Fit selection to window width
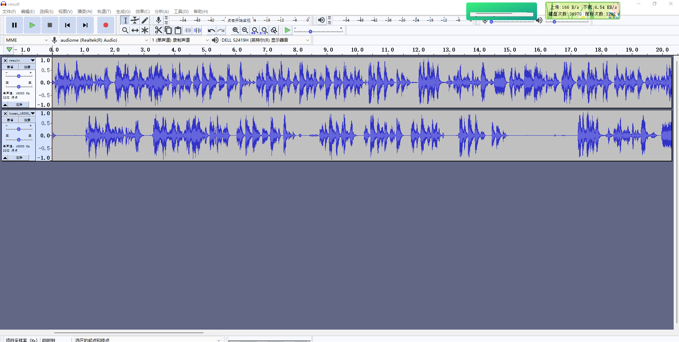The height and width of the screenshot is (342, 679). pos(255,30)
